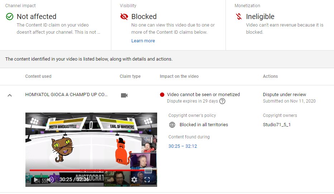Click the Channel impact label
Screen dimensions: 334x194
pos(20,6)
